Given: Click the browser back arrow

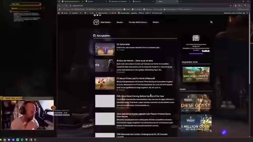Looking at the screenshot, I should pyautogui.click(x=59, y=6).
